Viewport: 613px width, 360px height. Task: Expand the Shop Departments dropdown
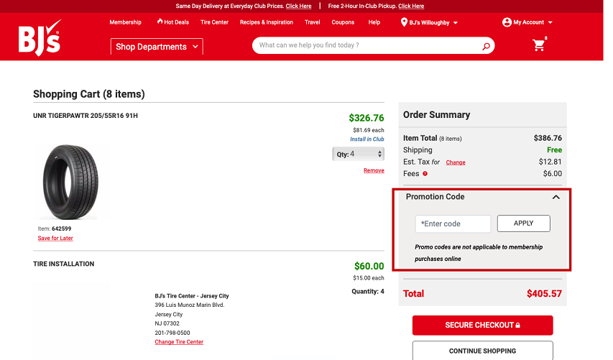click(157, 47)
